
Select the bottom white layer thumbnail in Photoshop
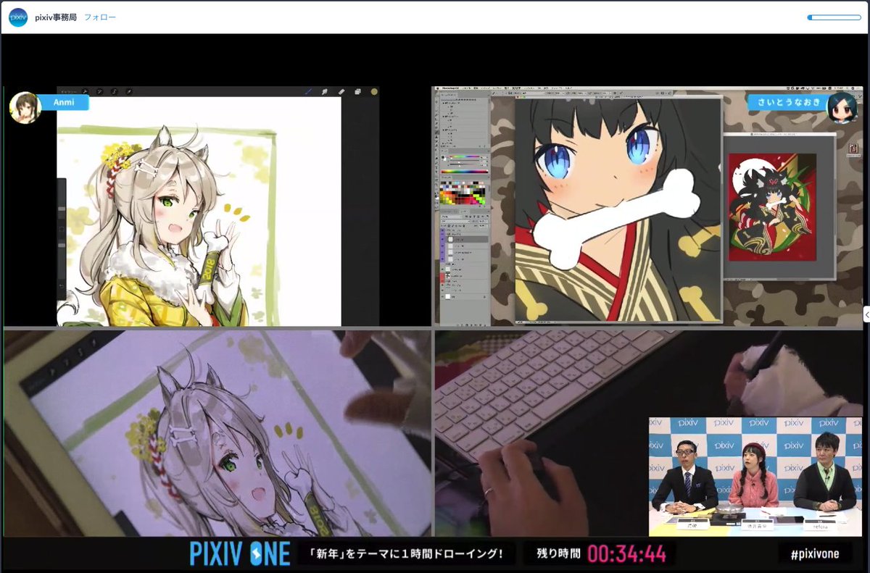[448, 297]
